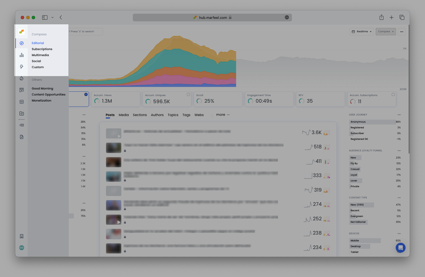Expand the Compare dropdown
This screenshot has width=425, height=277.
click(386, 31)
